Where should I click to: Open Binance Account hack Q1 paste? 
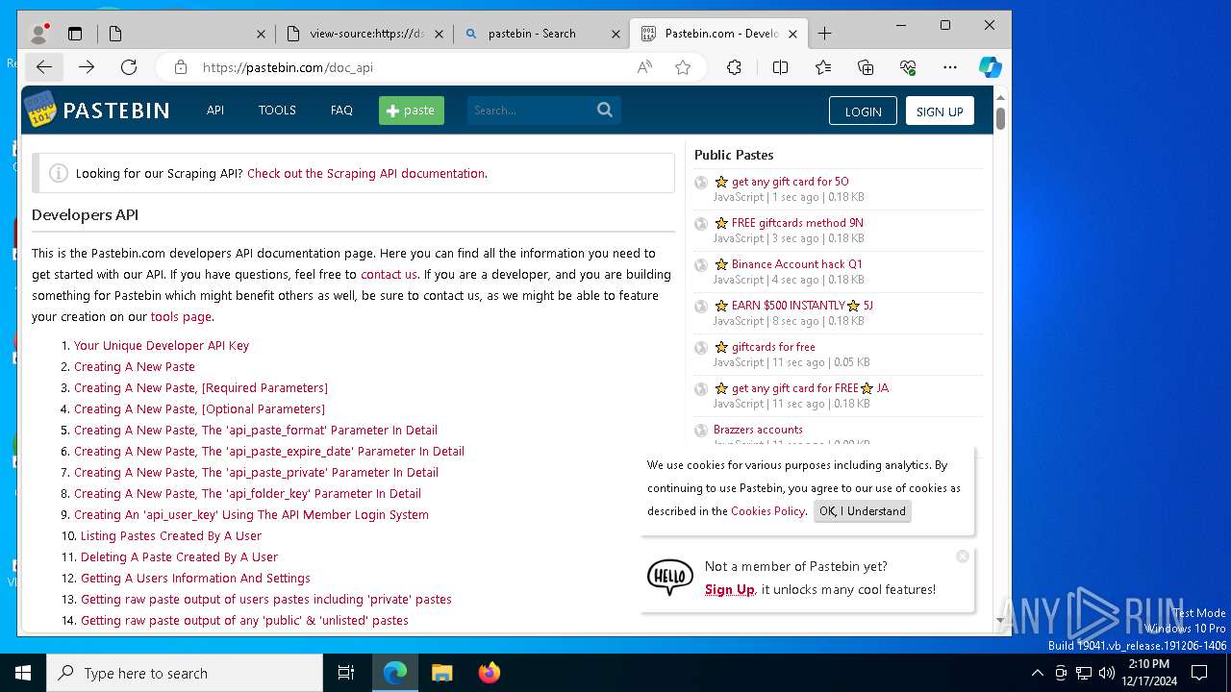tap(796, 264)
